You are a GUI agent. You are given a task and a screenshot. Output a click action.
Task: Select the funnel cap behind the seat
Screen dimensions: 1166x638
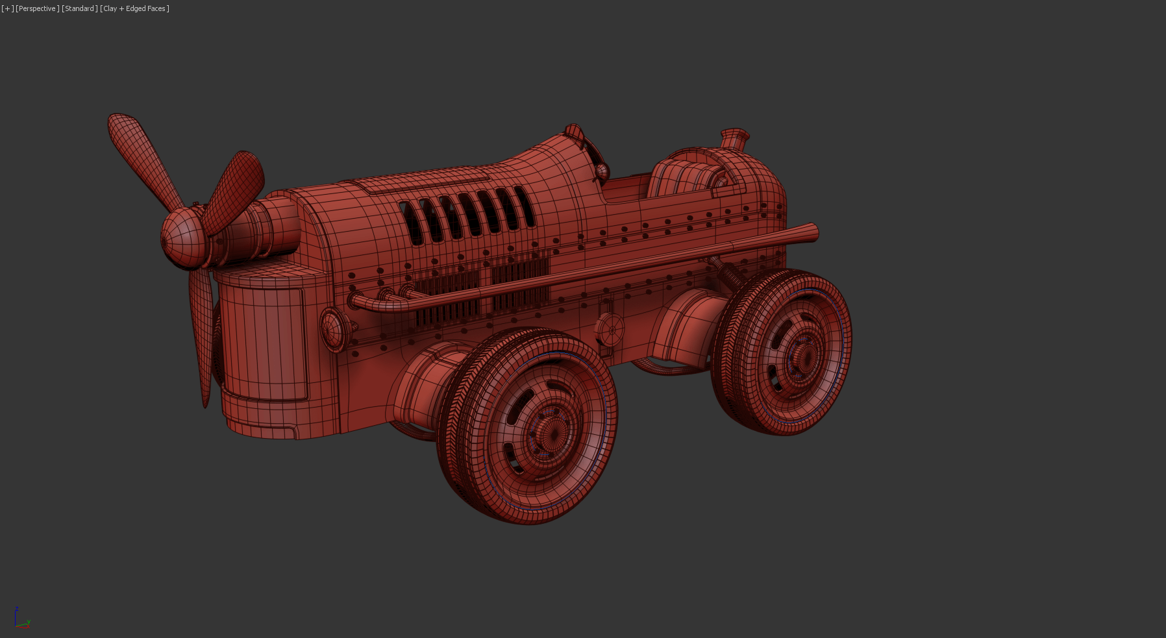pos(734,138)
